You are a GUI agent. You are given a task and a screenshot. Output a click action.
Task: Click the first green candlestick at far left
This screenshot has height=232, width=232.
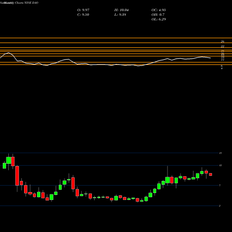click(4, 166)
